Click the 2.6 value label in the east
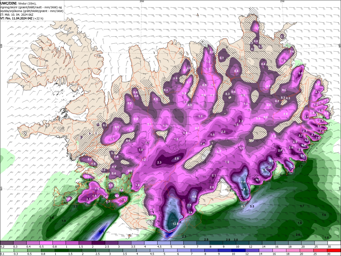Viewport: 341px width, 256px height. pyautogui.click(x=291, y=147)
